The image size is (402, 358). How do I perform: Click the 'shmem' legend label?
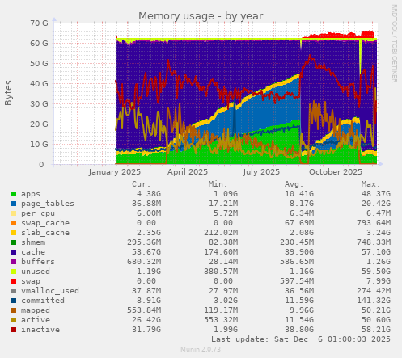pyautogui.click(x=33, y=242)
